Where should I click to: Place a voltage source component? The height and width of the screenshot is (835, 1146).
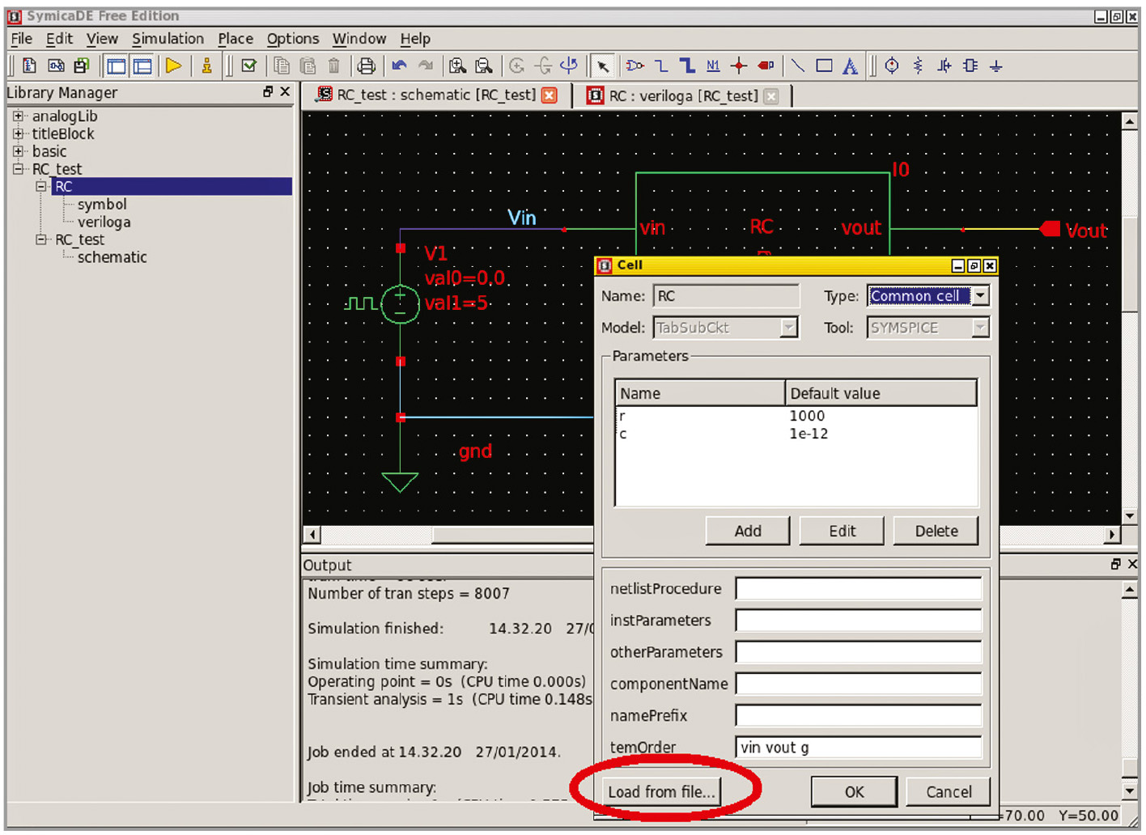(892, 66)
